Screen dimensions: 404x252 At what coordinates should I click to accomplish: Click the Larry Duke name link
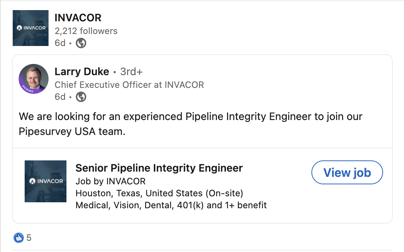tap(82, 72)
